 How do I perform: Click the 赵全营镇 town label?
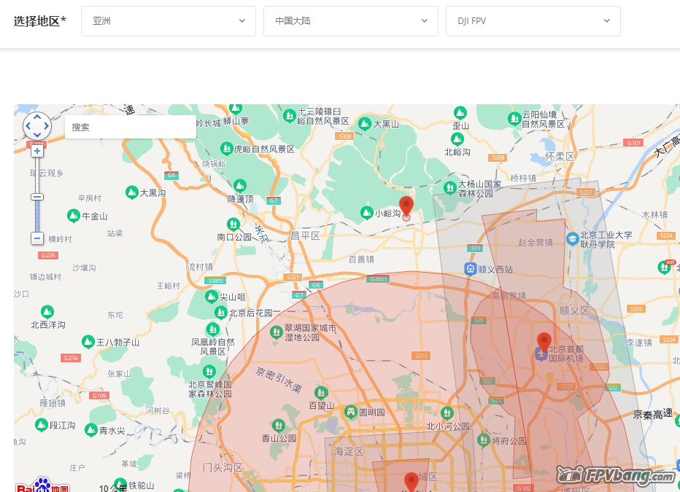(x=536, y=243)
